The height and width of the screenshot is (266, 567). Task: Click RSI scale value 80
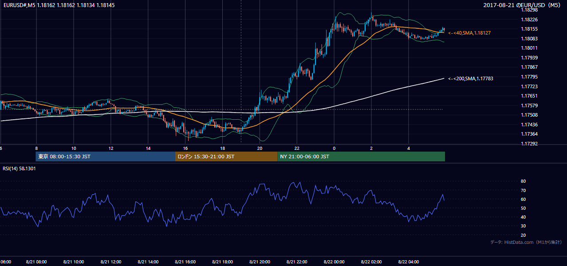click(524, 181)
